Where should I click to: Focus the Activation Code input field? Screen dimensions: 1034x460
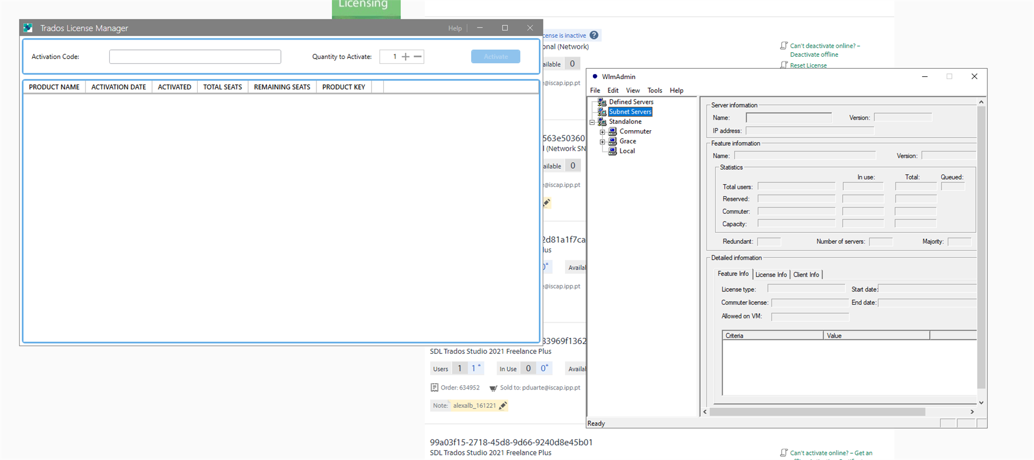click(195, 56)
